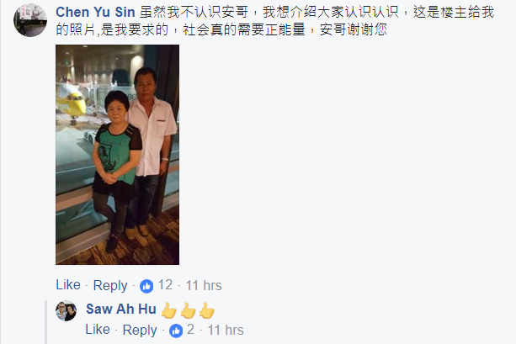The height and width of the screenshot is (344, 516).
Task: Open the attached airport photo
Action: pyautogui.click(x=118, y=155)
